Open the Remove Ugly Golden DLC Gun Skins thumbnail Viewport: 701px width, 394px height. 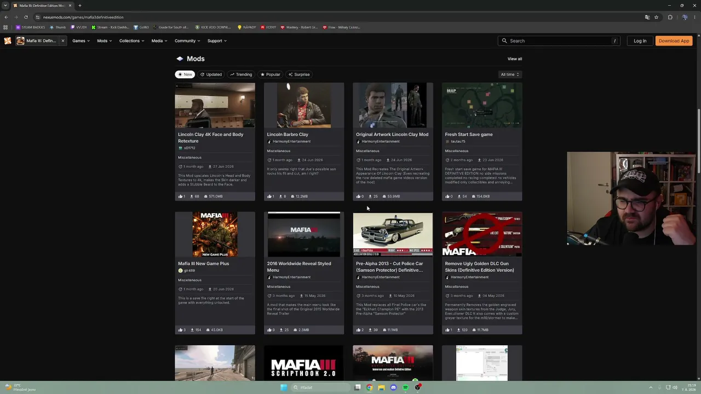pyautogui.click(x=482, y=234)
